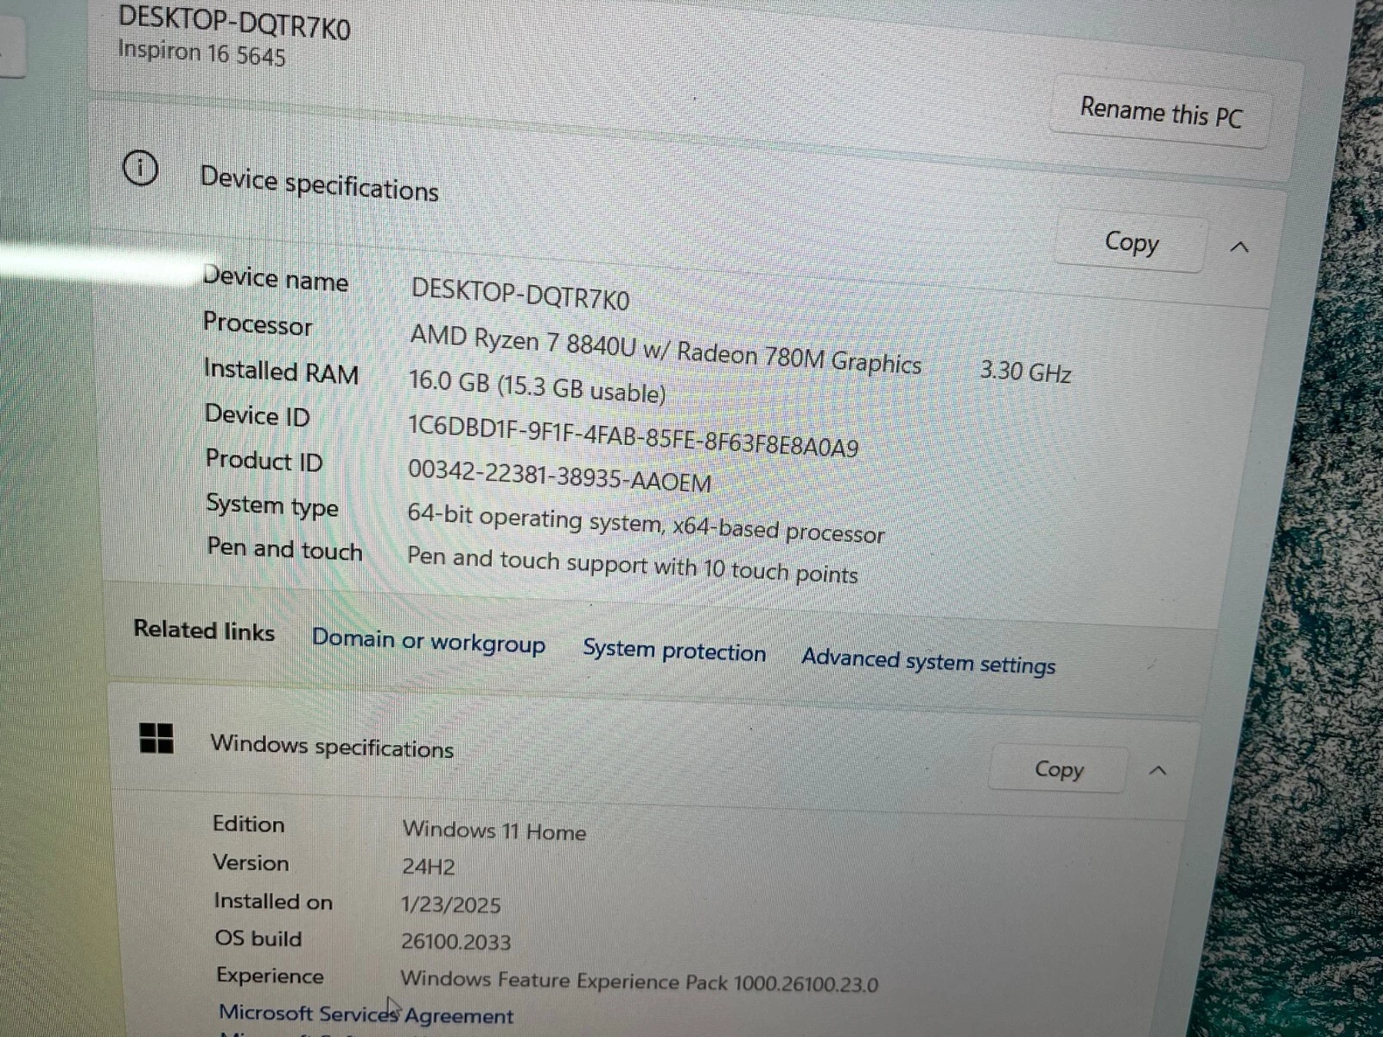Select the Pen and touch support value
Viewport: 1383px width, 1037px height.
coord(632,565)
